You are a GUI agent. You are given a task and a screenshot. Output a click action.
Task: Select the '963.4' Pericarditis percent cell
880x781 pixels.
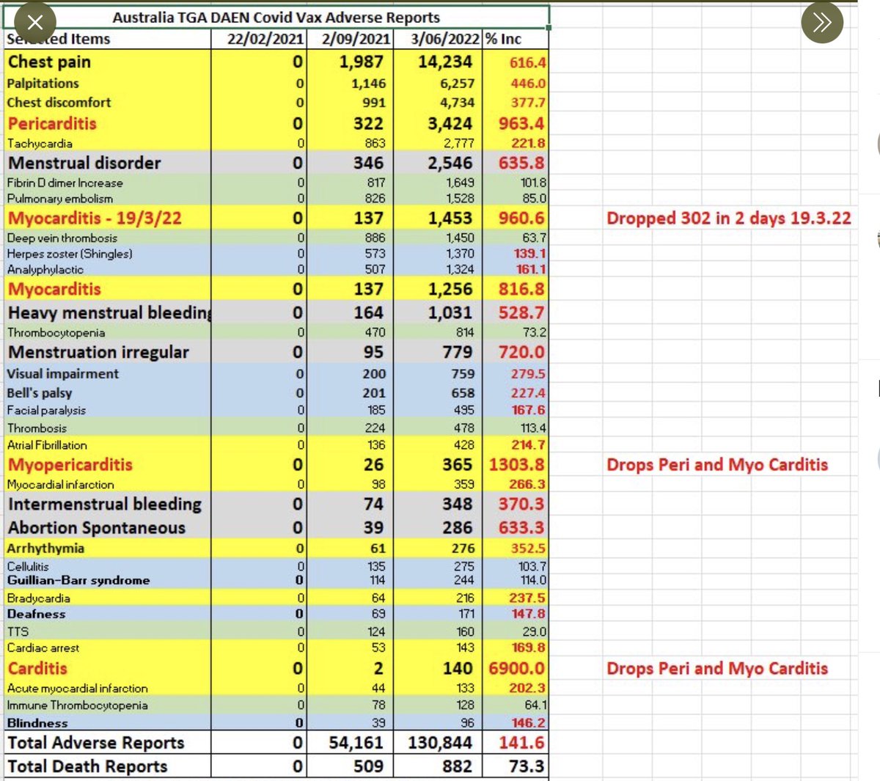coord(521,123)
